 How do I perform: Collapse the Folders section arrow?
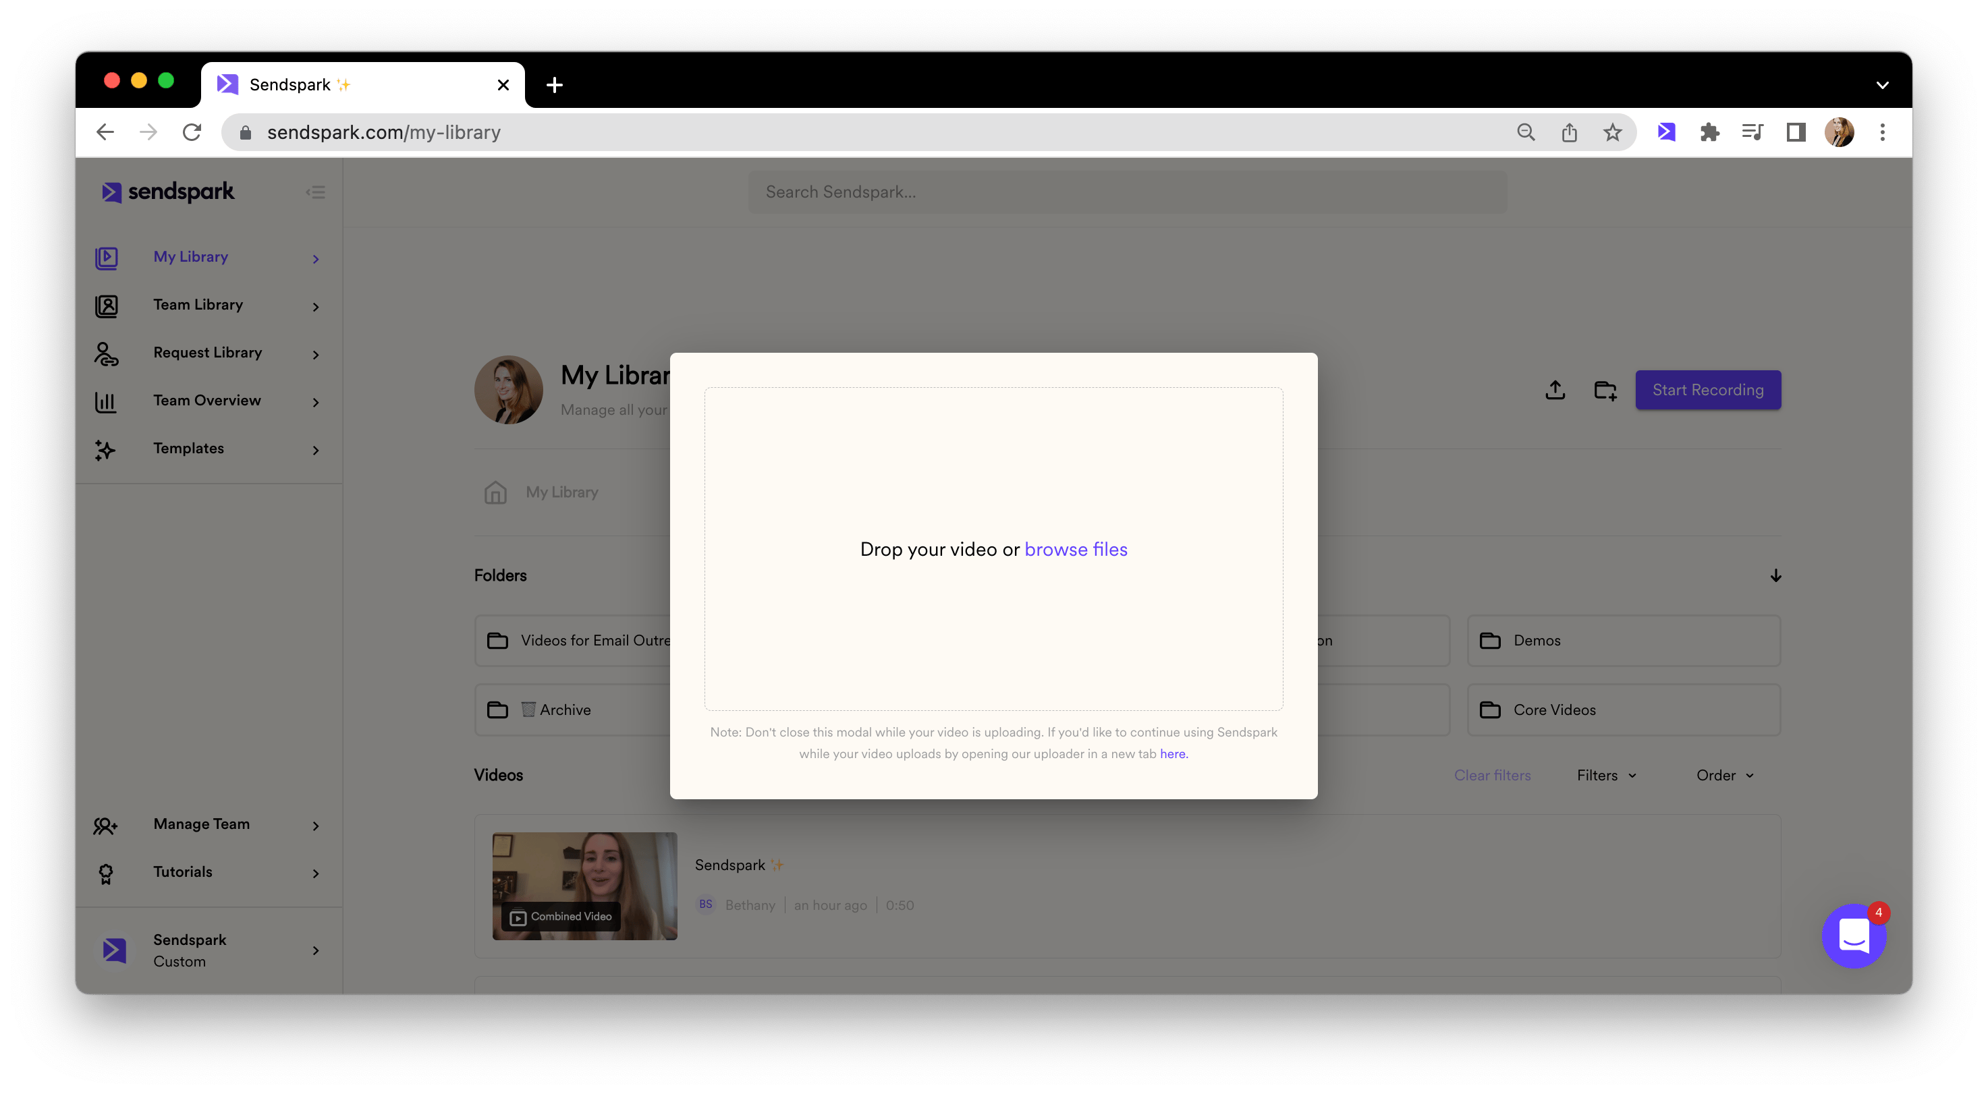pyautogui.click(x=1775, y=575)
